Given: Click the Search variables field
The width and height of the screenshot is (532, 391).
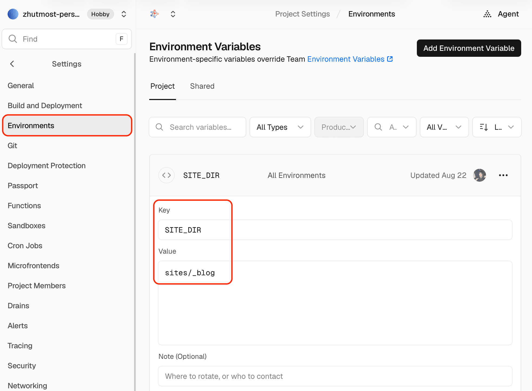Looking at the screenshot, I should 197,127.
